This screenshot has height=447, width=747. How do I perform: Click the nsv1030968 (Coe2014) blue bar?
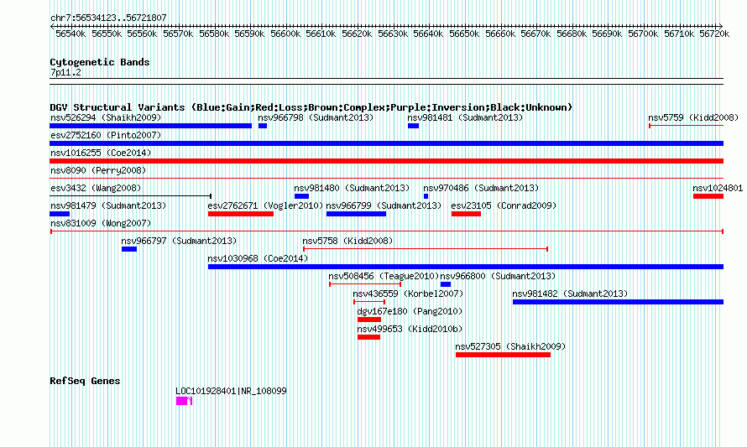466,267
